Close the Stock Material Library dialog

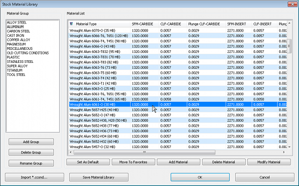pyautogui.click(x=293, y=4)
